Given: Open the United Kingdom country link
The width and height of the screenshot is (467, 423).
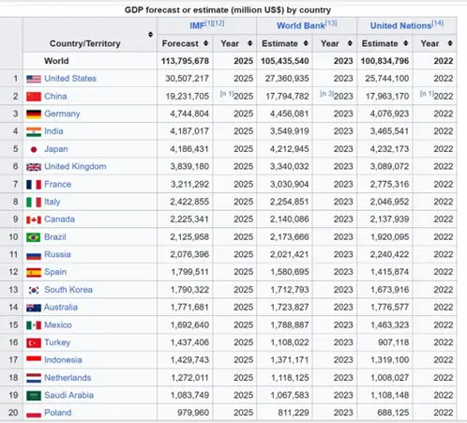Looking at the screenshot, I should (75, 167).
